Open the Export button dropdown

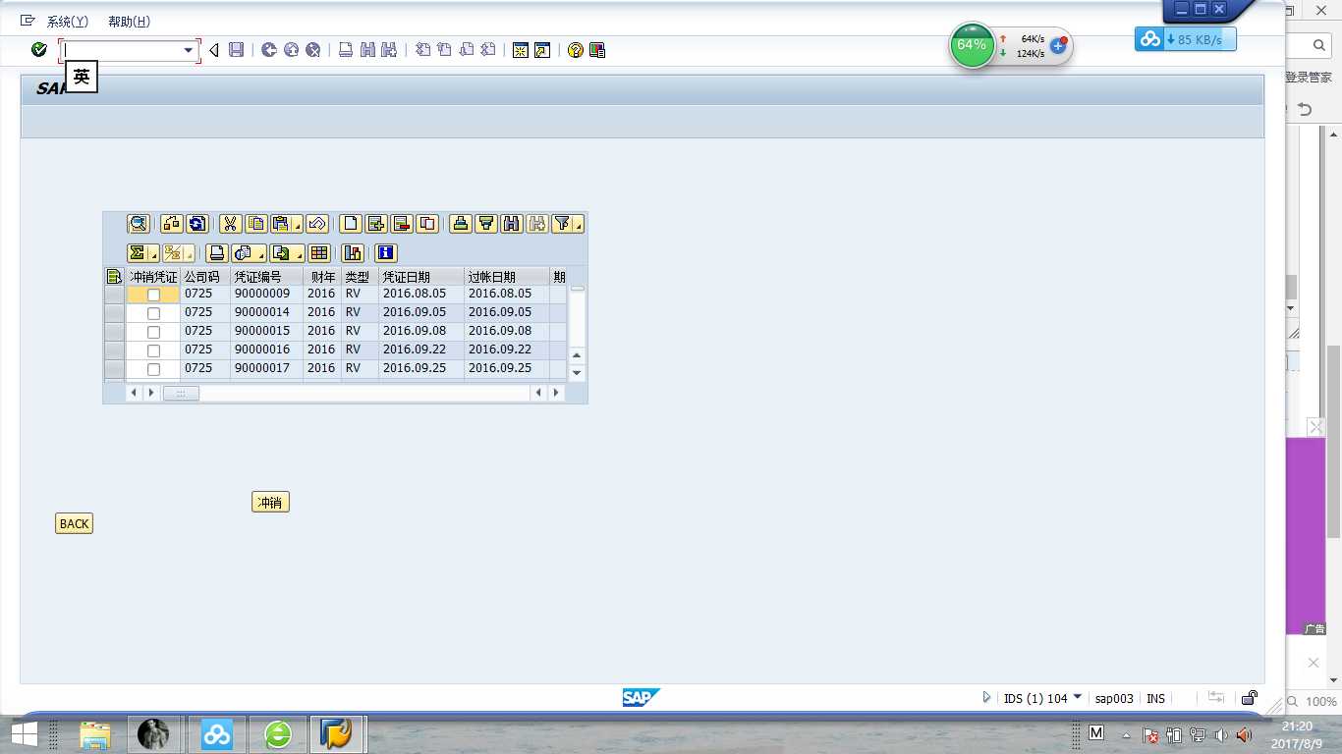coord(300,254)
